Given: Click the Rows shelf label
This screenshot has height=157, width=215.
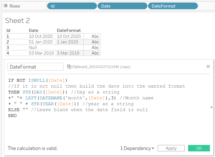Looking at the screenshot, I should 15,6.
